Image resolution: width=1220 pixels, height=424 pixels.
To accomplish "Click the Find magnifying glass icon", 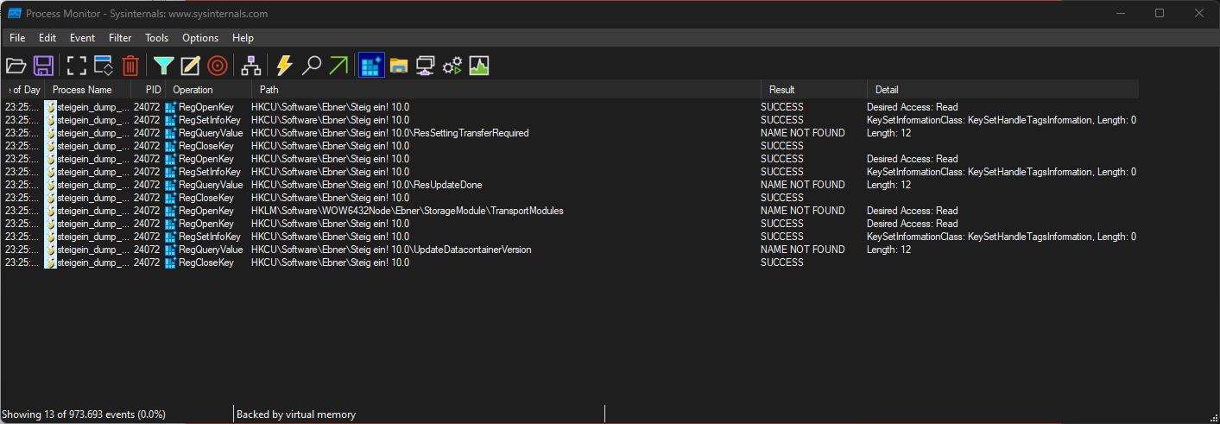I will 312,66.
